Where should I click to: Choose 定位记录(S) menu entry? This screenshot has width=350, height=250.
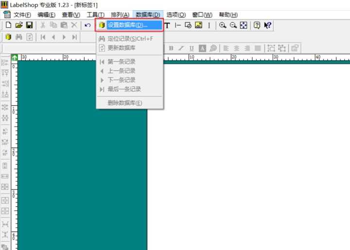point(129,39)
